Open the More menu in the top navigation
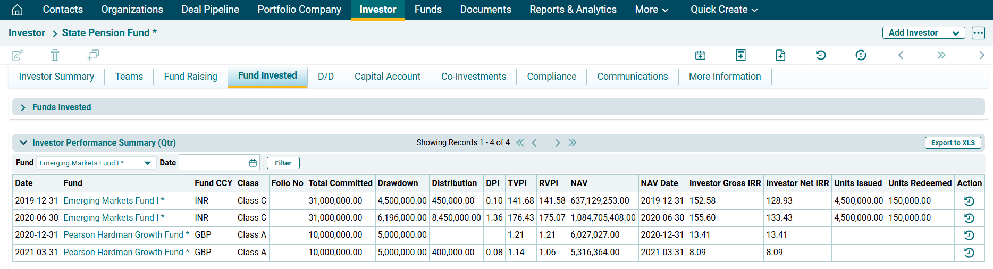The width and height of the screenshot is (993, 269). [x=651, y=10]
